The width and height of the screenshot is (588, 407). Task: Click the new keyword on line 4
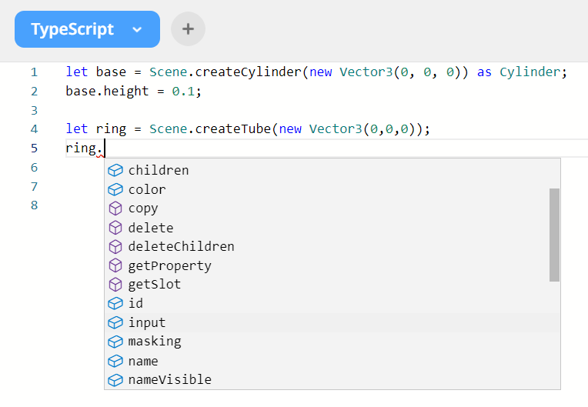point(290,129)
